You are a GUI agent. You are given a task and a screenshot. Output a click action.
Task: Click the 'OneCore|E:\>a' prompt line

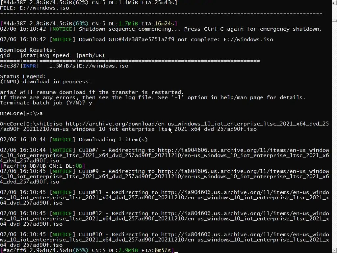click(21, 113)
